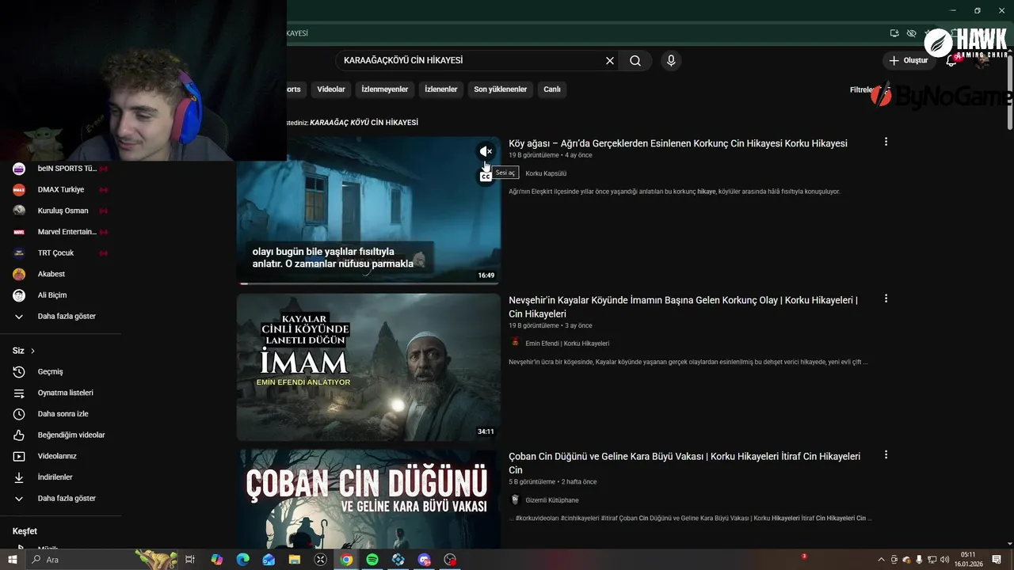Click the Çoban Cin Düğünü video title
Image resolution: width=1014 pixels, height=570 pixels.
(684, 463)
